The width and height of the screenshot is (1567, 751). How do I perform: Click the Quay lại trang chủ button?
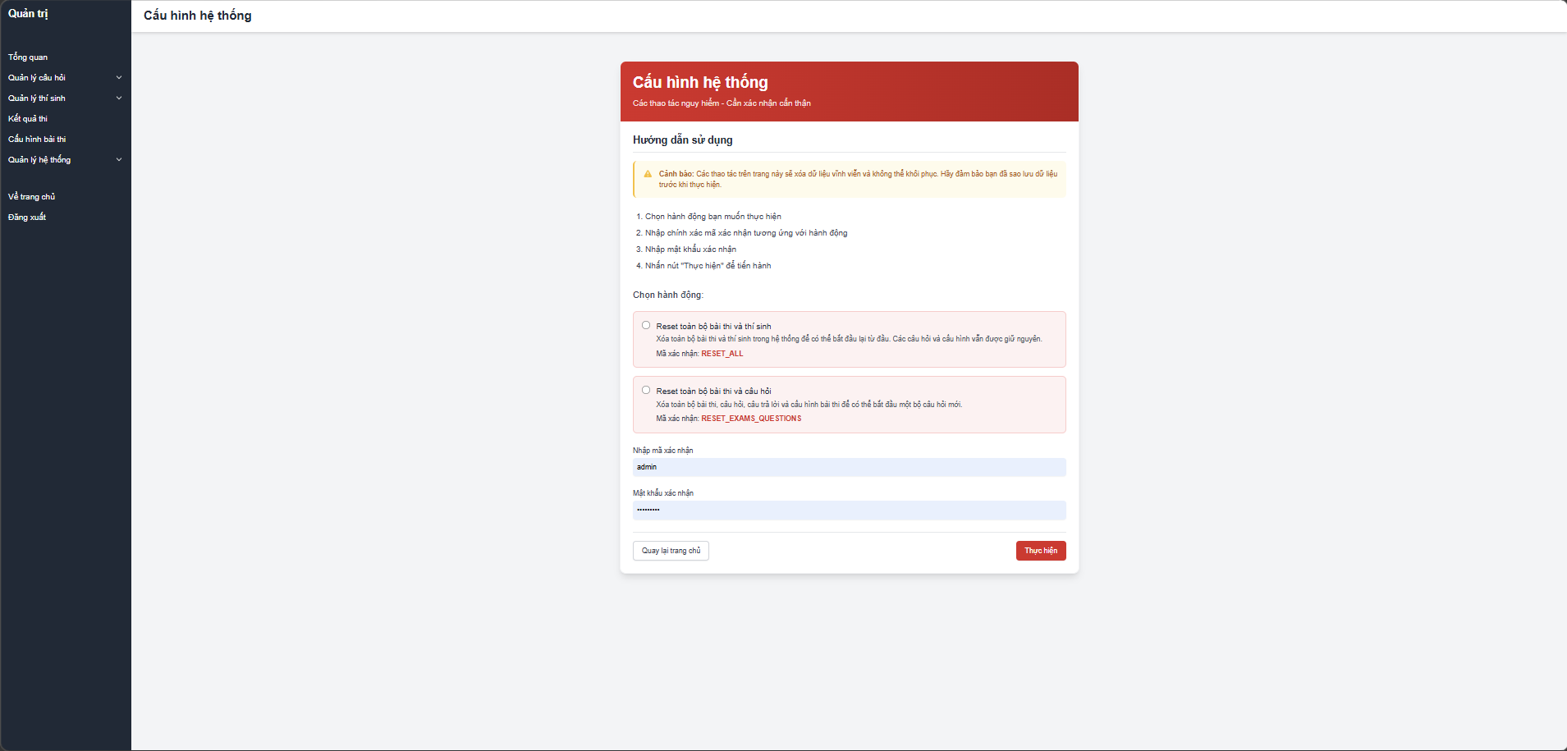coord(671,551)
